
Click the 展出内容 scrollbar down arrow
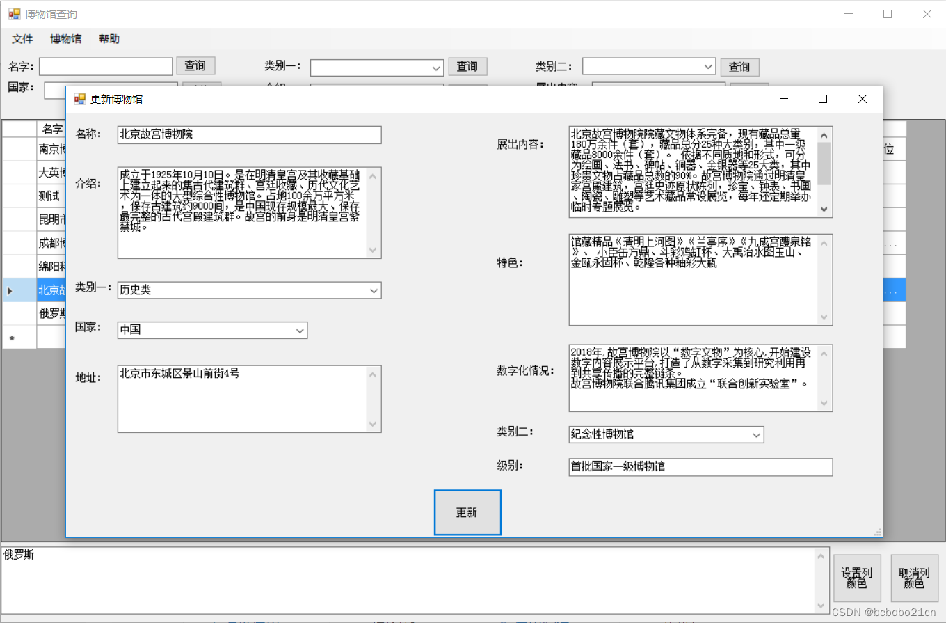click(x=824, y=209)
